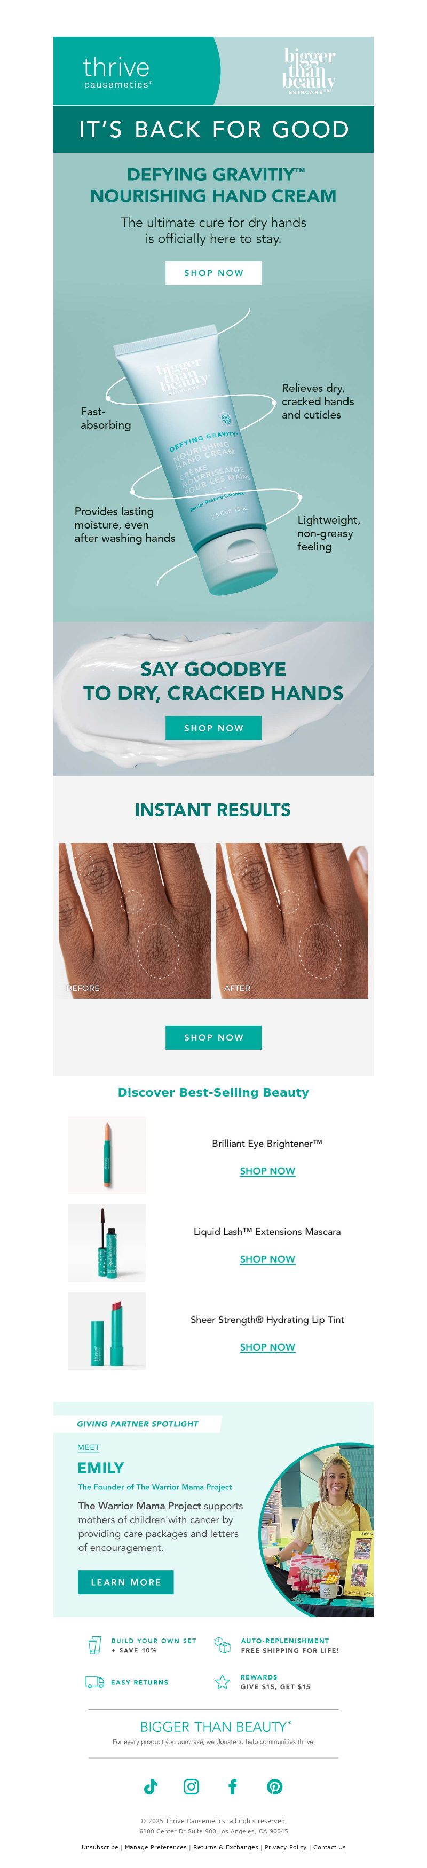The height and width of the screenshot is (1868, 427).
Task: Click the Thrive Causemetics logo
Action: [x=117, y=72]
